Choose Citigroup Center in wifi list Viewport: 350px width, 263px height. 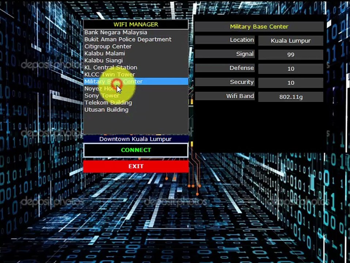coord(136,46)
